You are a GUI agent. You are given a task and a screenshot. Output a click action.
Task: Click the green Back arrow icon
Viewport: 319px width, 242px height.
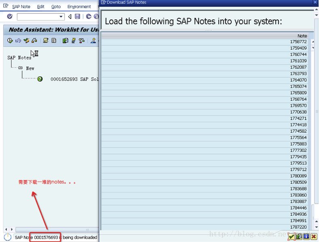pos(89,17)
